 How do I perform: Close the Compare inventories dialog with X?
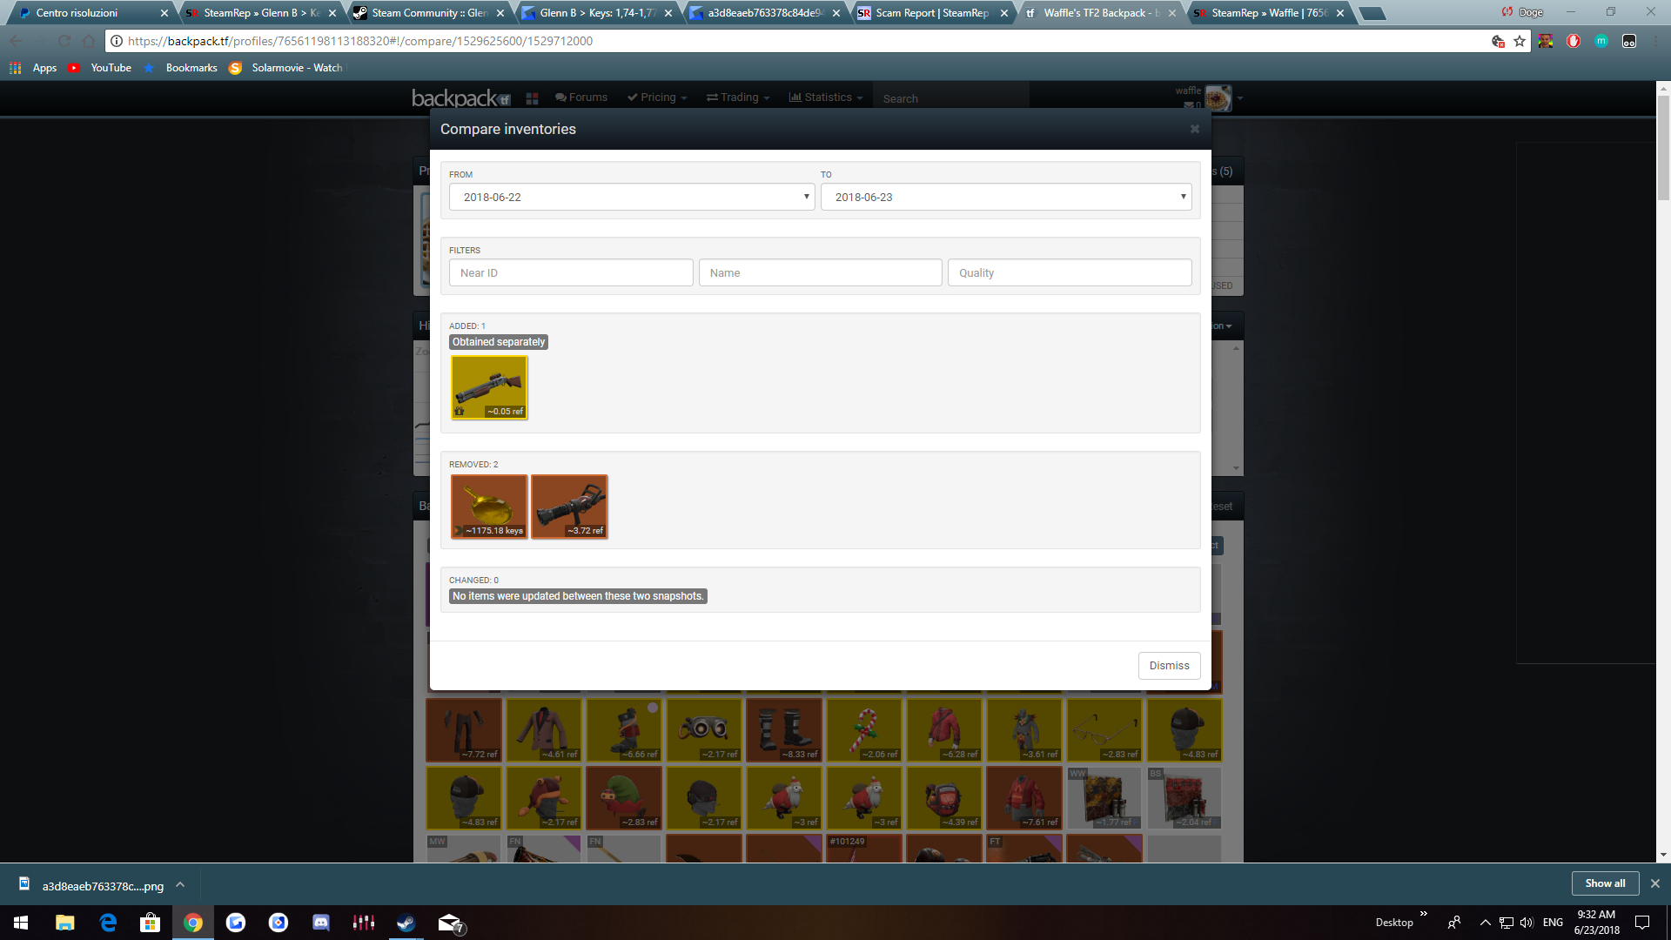(x=1195, y=129)
